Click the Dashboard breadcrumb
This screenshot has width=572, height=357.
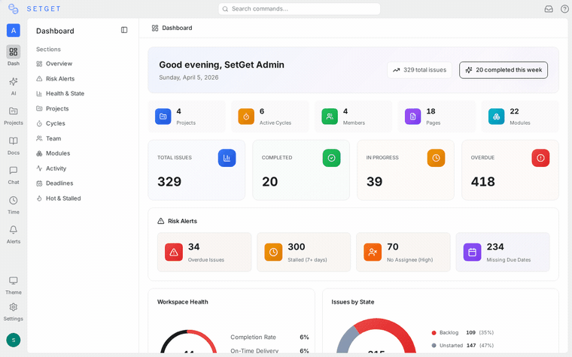click(172, 28)
